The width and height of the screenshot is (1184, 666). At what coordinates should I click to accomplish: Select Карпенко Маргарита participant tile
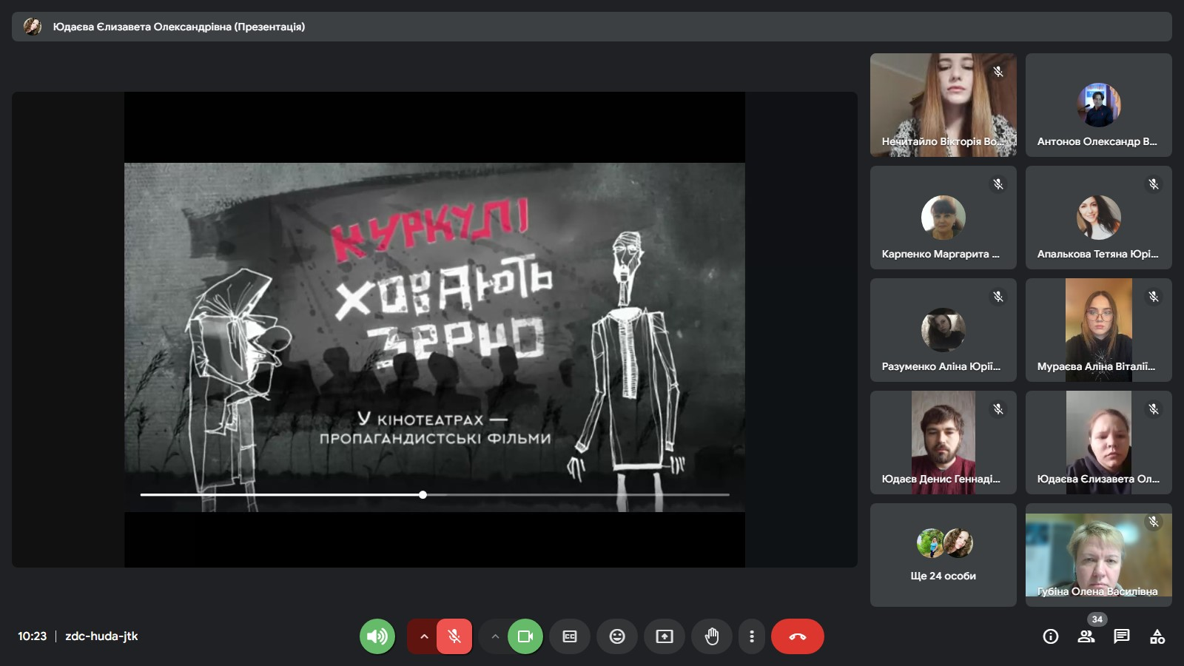pos(943,218)
